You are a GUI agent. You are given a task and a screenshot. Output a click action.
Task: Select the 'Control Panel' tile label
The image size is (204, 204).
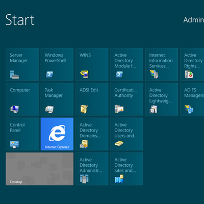tap(17, 127)
